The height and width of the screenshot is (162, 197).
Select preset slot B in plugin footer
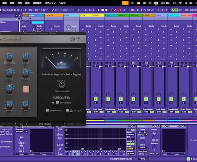tap(21, 124)
